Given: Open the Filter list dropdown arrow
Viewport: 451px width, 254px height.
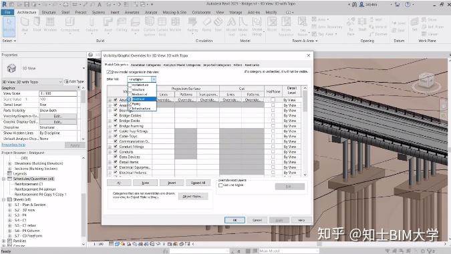Looking at the screenshot, I should coord(154,79).
